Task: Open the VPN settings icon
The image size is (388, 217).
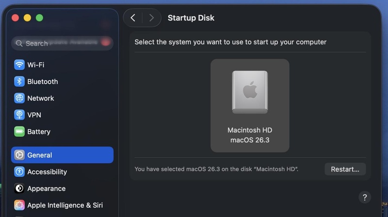Action: [x=19, y=115]
